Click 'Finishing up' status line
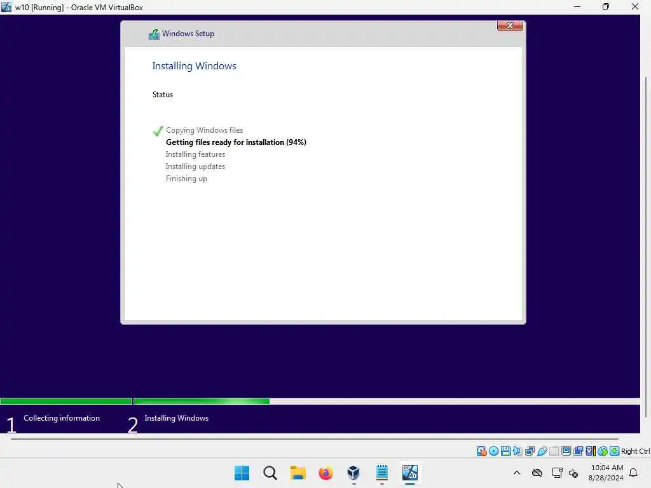The image size is (651, 488). 186,179
